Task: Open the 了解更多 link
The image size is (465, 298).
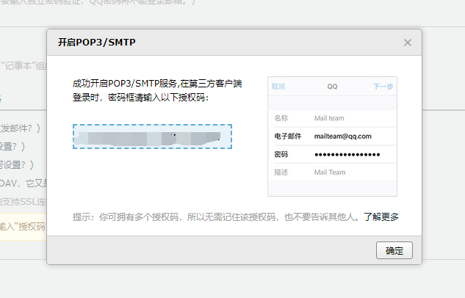Action: [x=381, y=217]
